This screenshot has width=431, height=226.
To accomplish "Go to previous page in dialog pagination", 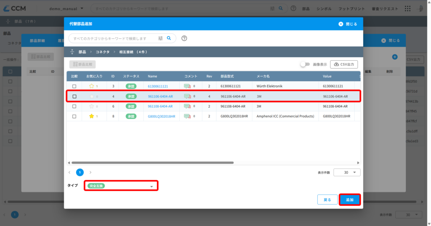I will click(69, 173).
